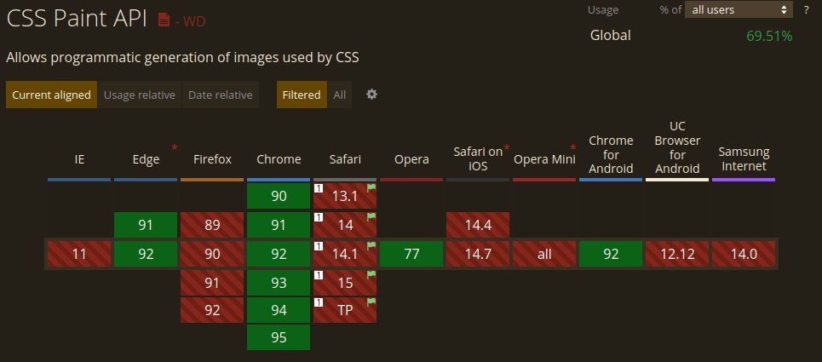Select the Filtered tab
This screenshot has height=362, width=822.
point(302,95)
